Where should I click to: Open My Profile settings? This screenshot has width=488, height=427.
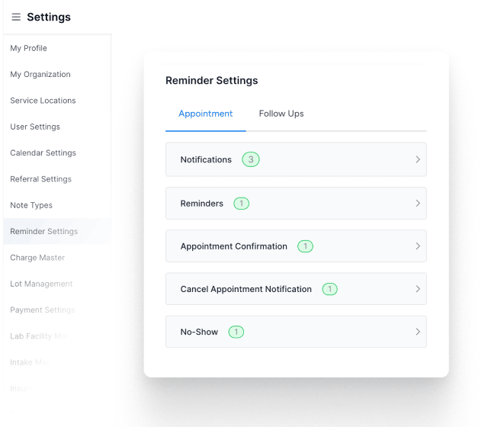pos(29,48)
